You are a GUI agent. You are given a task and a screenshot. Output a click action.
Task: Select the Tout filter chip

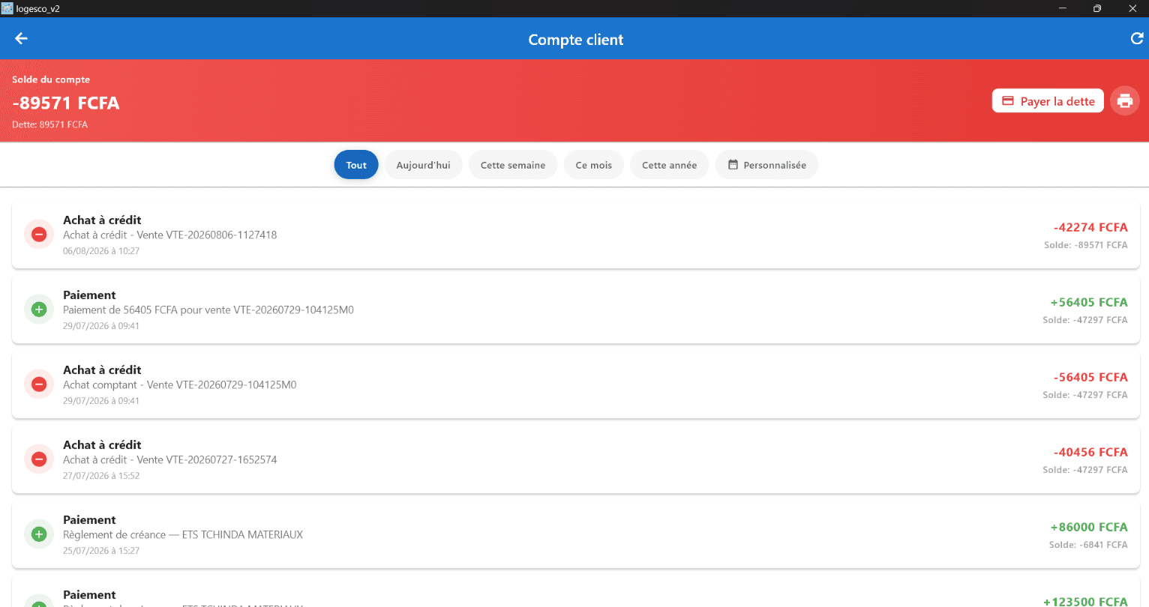[x=356, y=165]
